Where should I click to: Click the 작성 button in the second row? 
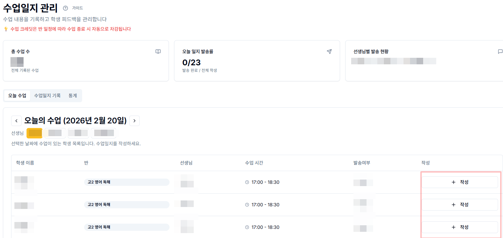tap(459, 205)
